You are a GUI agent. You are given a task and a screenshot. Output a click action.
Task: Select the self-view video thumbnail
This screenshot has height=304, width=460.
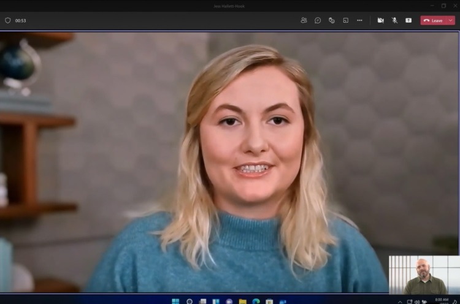(x=424, y=275)
